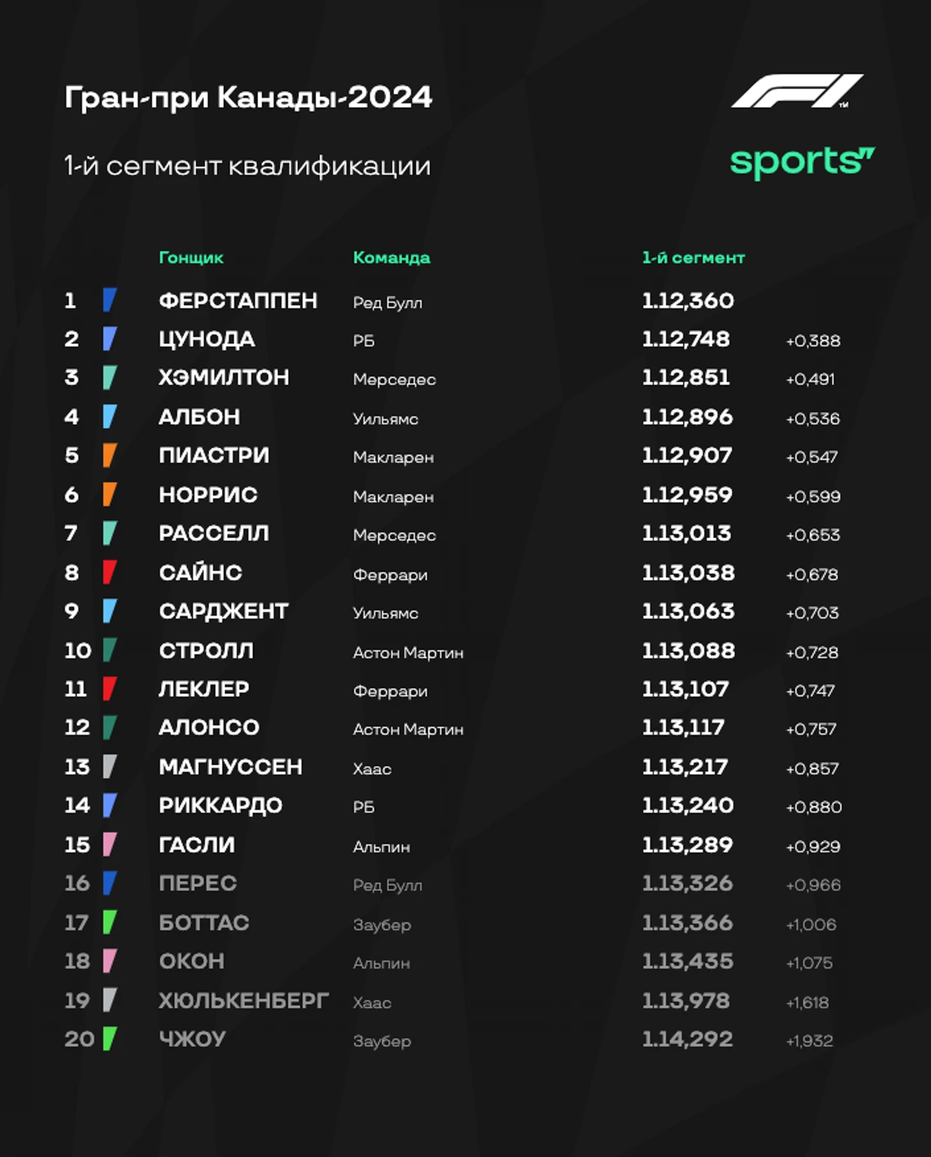Click team name Астон Мартин beside Стролл
Screen dimensions: 931x1157
pos(408,652)
